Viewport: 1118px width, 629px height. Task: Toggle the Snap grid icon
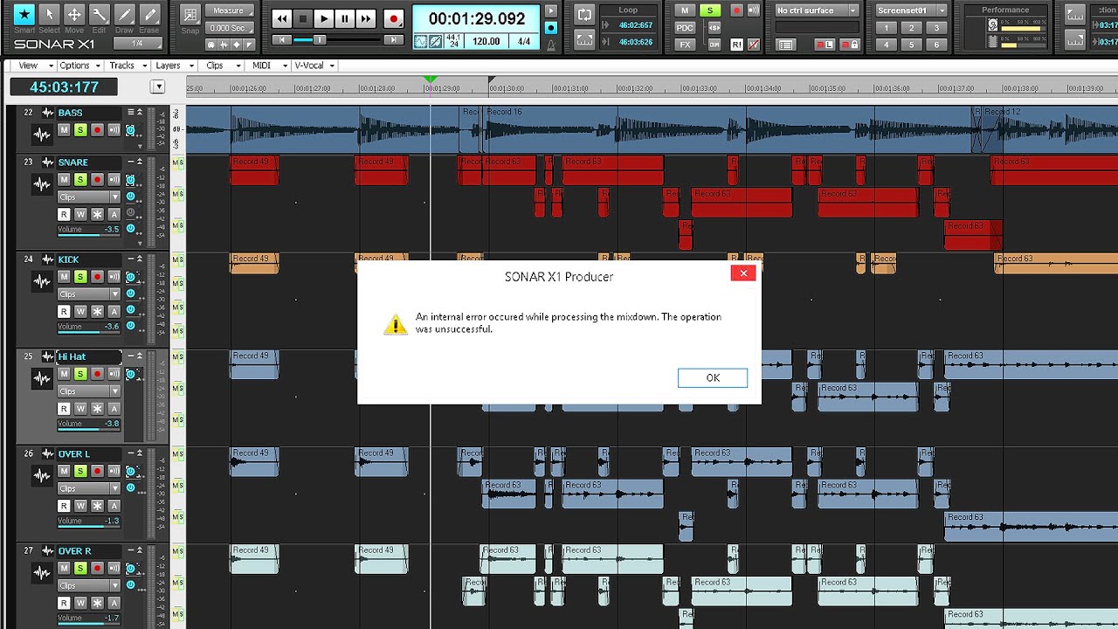pos(190,14)
